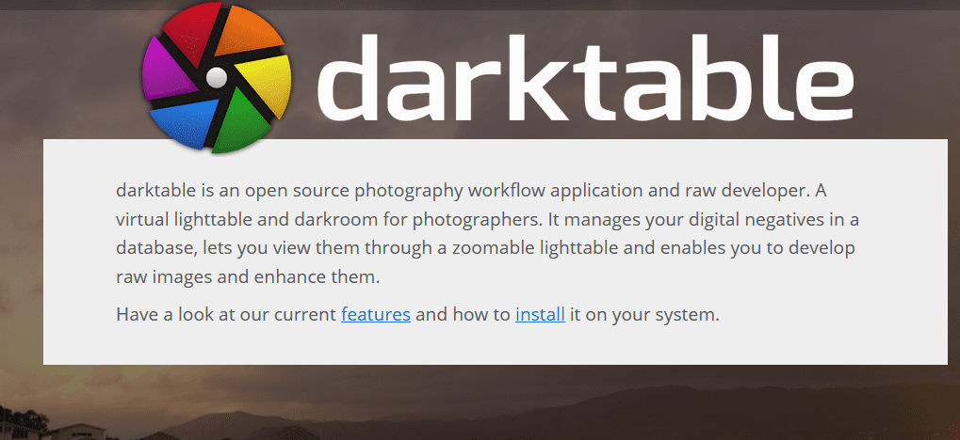
Task: Open the features link
Action: [375, 315]
